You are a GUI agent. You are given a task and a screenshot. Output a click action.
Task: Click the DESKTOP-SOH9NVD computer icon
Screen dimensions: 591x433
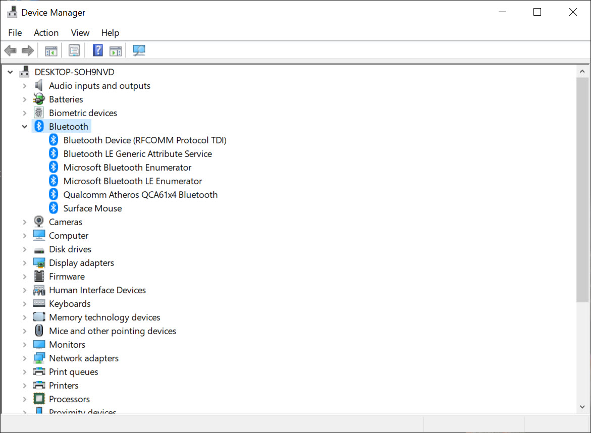(25, 72)
